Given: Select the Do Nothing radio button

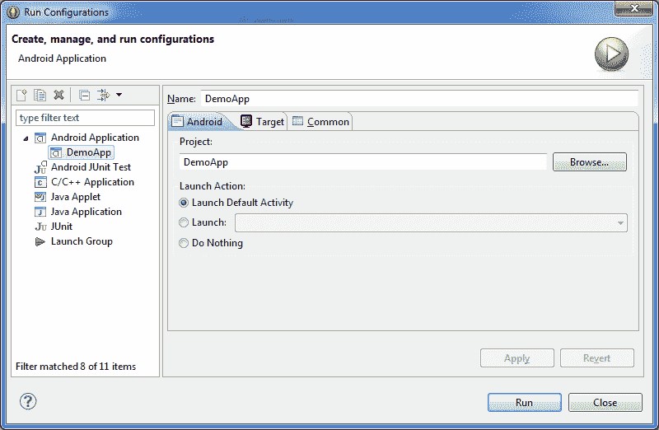Looking at the screenshot, I should click(184, 243).
